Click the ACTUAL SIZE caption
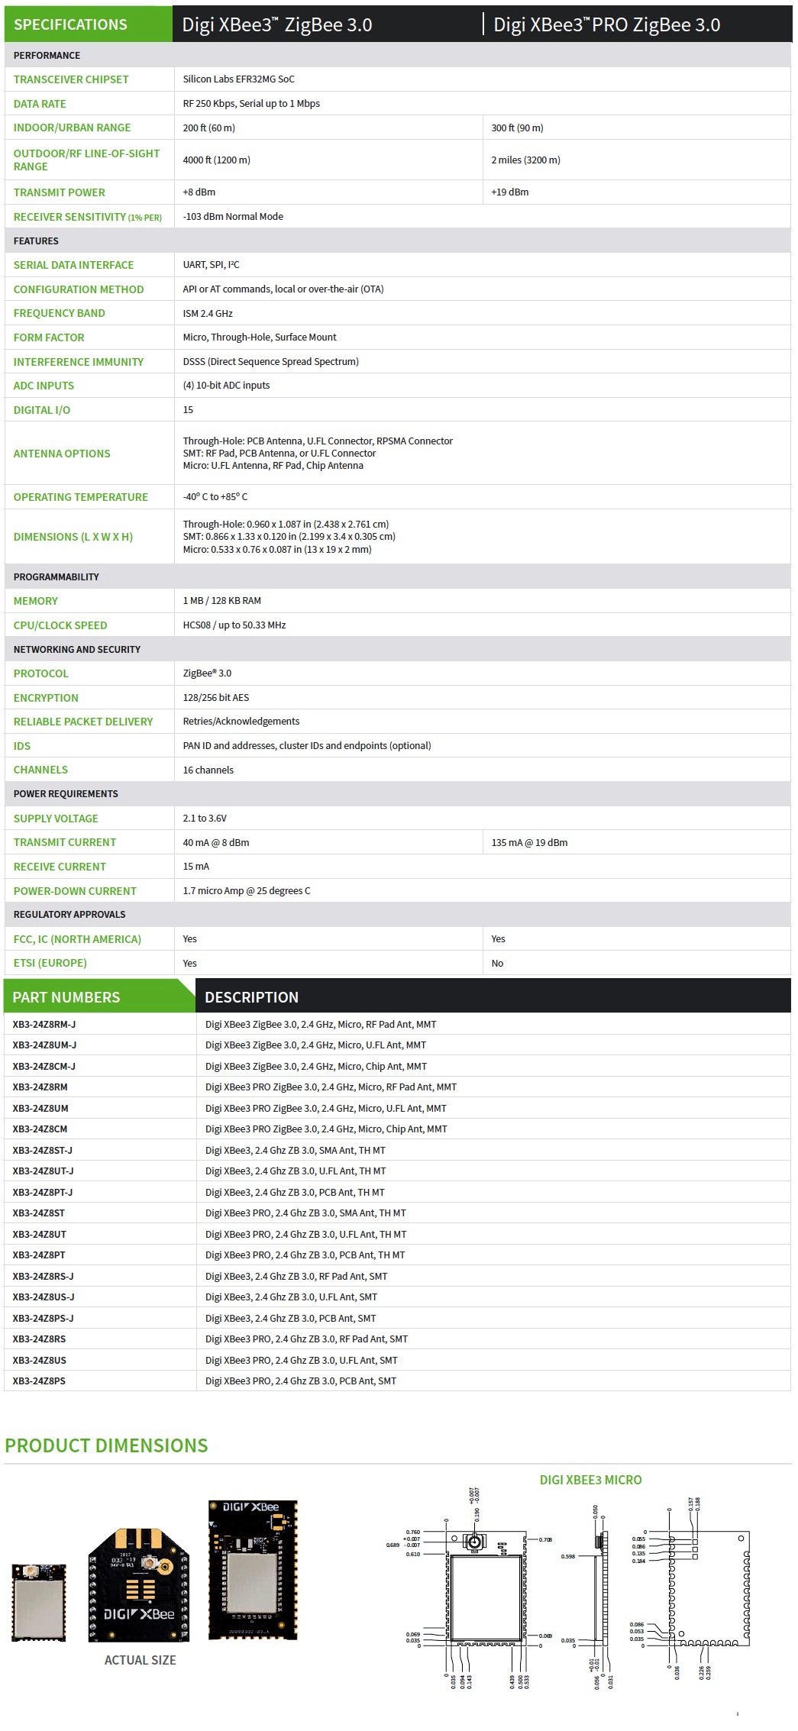 (x=140, y=1660)
